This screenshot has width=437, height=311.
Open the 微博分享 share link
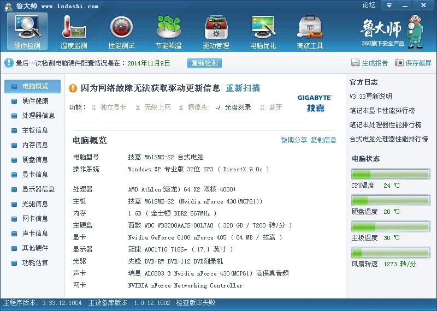(x=294, y=140)
